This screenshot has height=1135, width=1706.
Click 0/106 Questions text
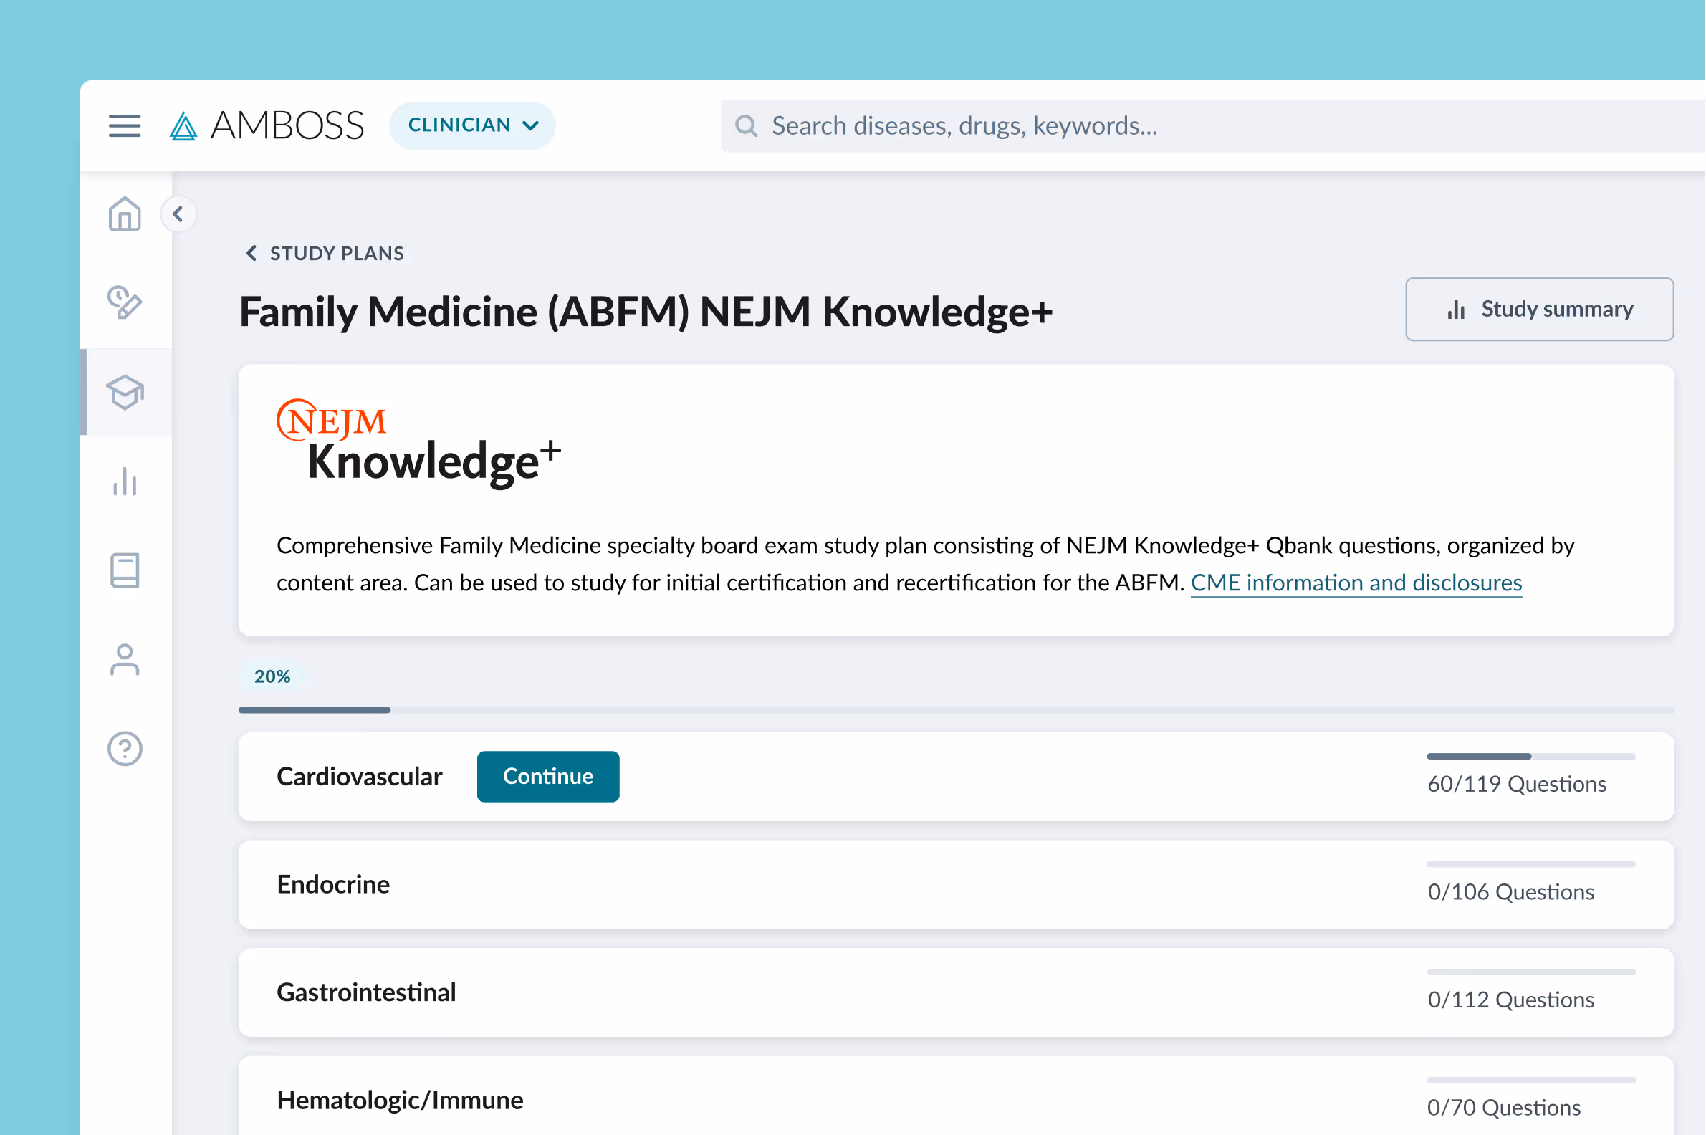1510,892
